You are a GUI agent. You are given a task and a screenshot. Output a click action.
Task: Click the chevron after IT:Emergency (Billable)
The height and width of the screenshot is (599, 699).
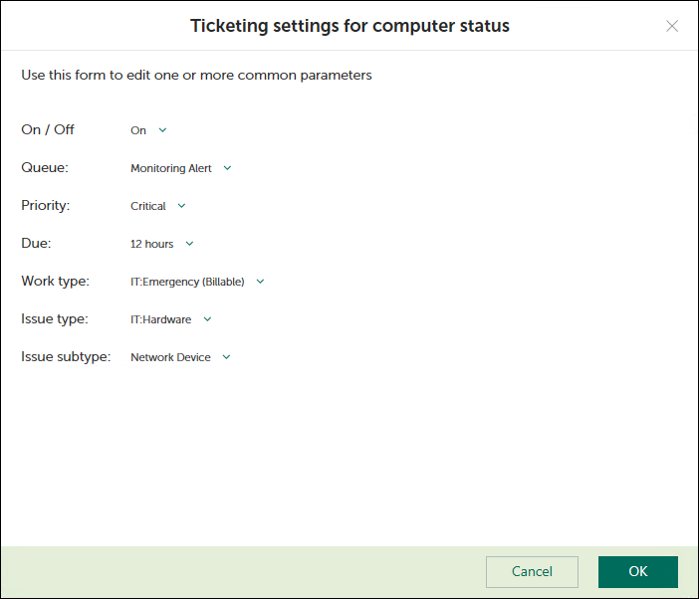point(260,282)
